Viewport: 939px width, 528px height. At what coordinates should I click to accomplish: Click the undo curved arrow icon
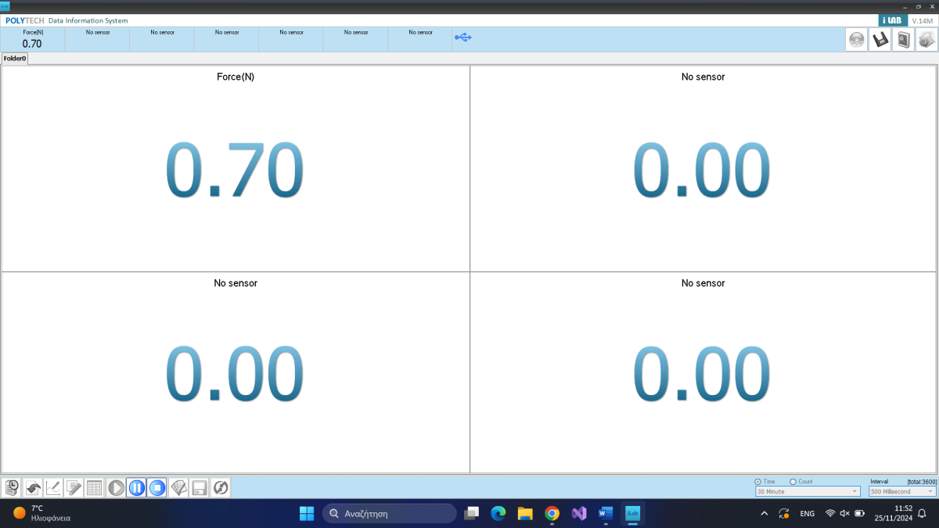coord(33,488)
